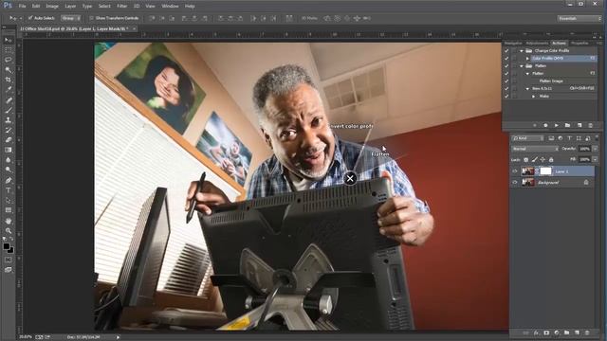607x341 pixels.
Task: Toggle Quick Mask mode
Action: pos(8,260)
